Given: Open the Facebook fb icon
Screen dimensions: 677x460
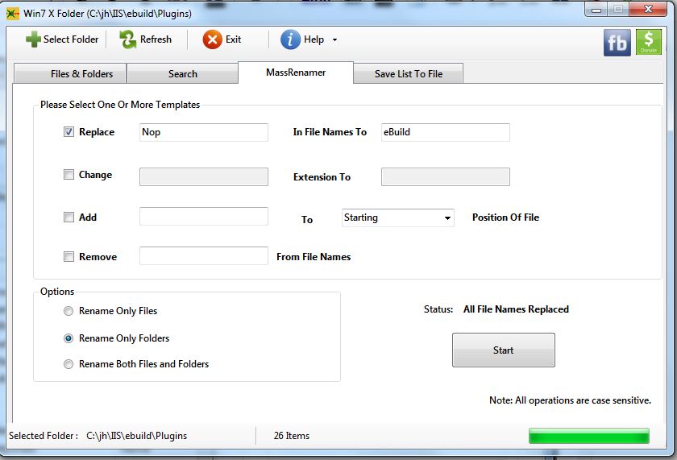Looking at the screenshot, I should (617, 43).
